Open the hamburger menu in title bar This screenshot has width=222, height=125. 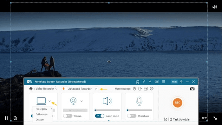pos(164,82)
